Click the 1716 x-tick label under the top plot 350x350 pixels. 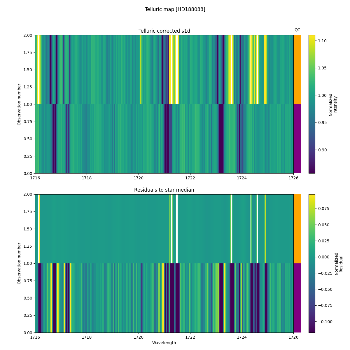pos(35,178)
